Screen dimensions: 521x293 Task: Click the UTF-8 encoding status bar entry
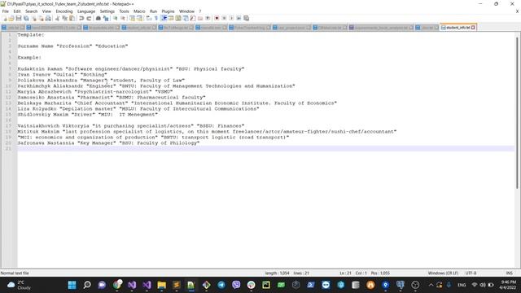471,273
